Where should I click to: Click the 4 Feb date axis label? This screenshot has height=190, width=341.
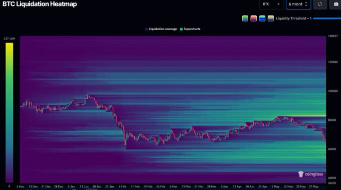(x=122, y=186)
